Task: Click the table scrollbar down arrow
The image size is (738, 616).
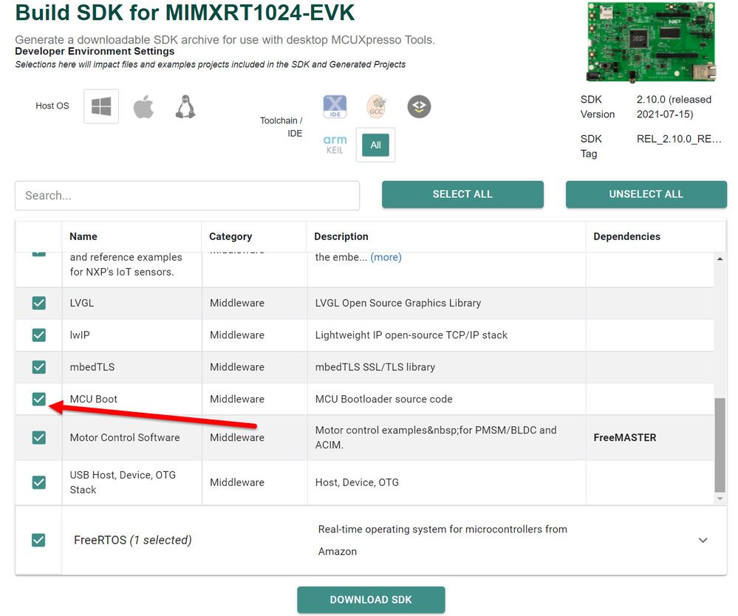Action: click(x=720, y=499)
